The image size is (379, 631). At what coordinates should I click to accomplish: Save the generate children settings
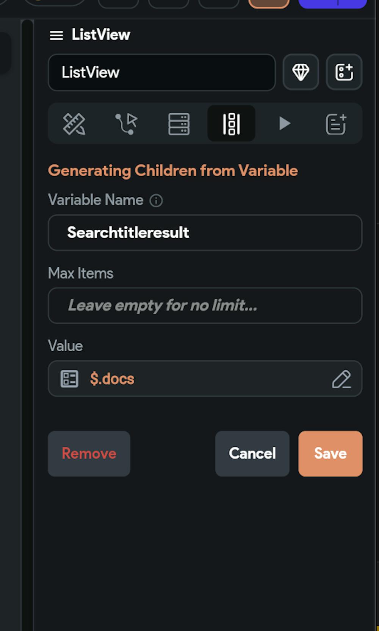click(330, 454)
